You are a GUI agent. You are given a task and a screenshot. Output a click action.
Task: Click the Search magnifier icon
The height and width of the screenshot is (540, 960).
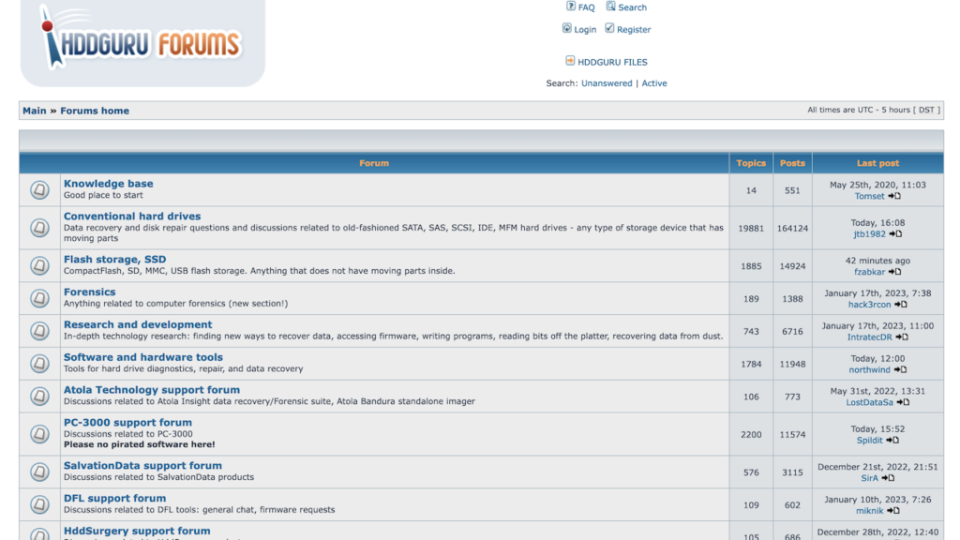click(609, 7)
